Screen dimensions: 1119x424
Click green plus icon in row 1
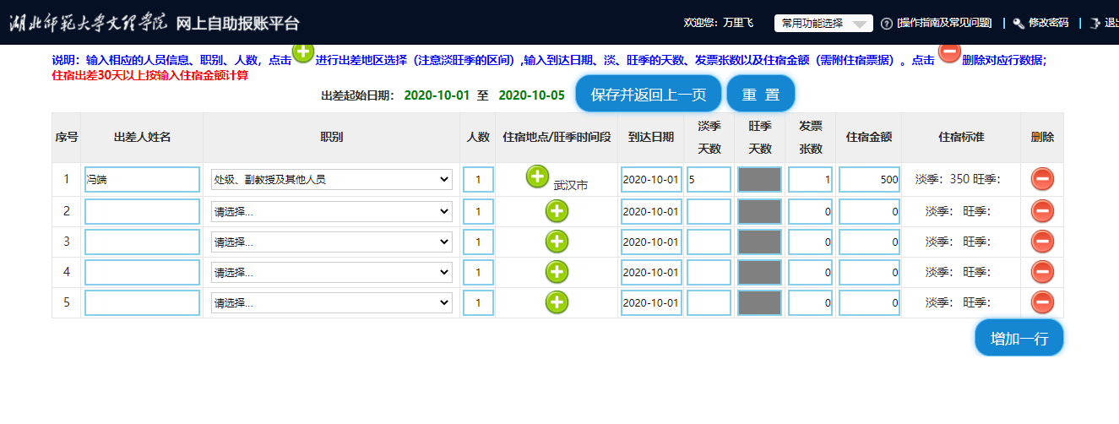[537, 177]
